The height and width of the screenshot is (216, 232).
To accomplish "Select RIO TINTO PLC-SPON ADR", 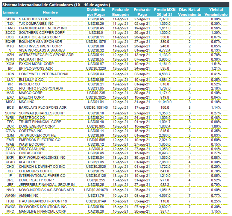I will point(41,88).
